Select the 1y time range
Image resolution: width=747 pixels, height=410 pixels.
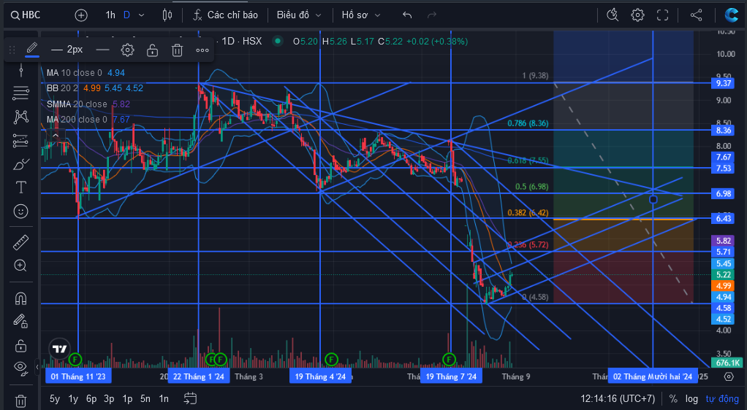click(x=73, y=398)
